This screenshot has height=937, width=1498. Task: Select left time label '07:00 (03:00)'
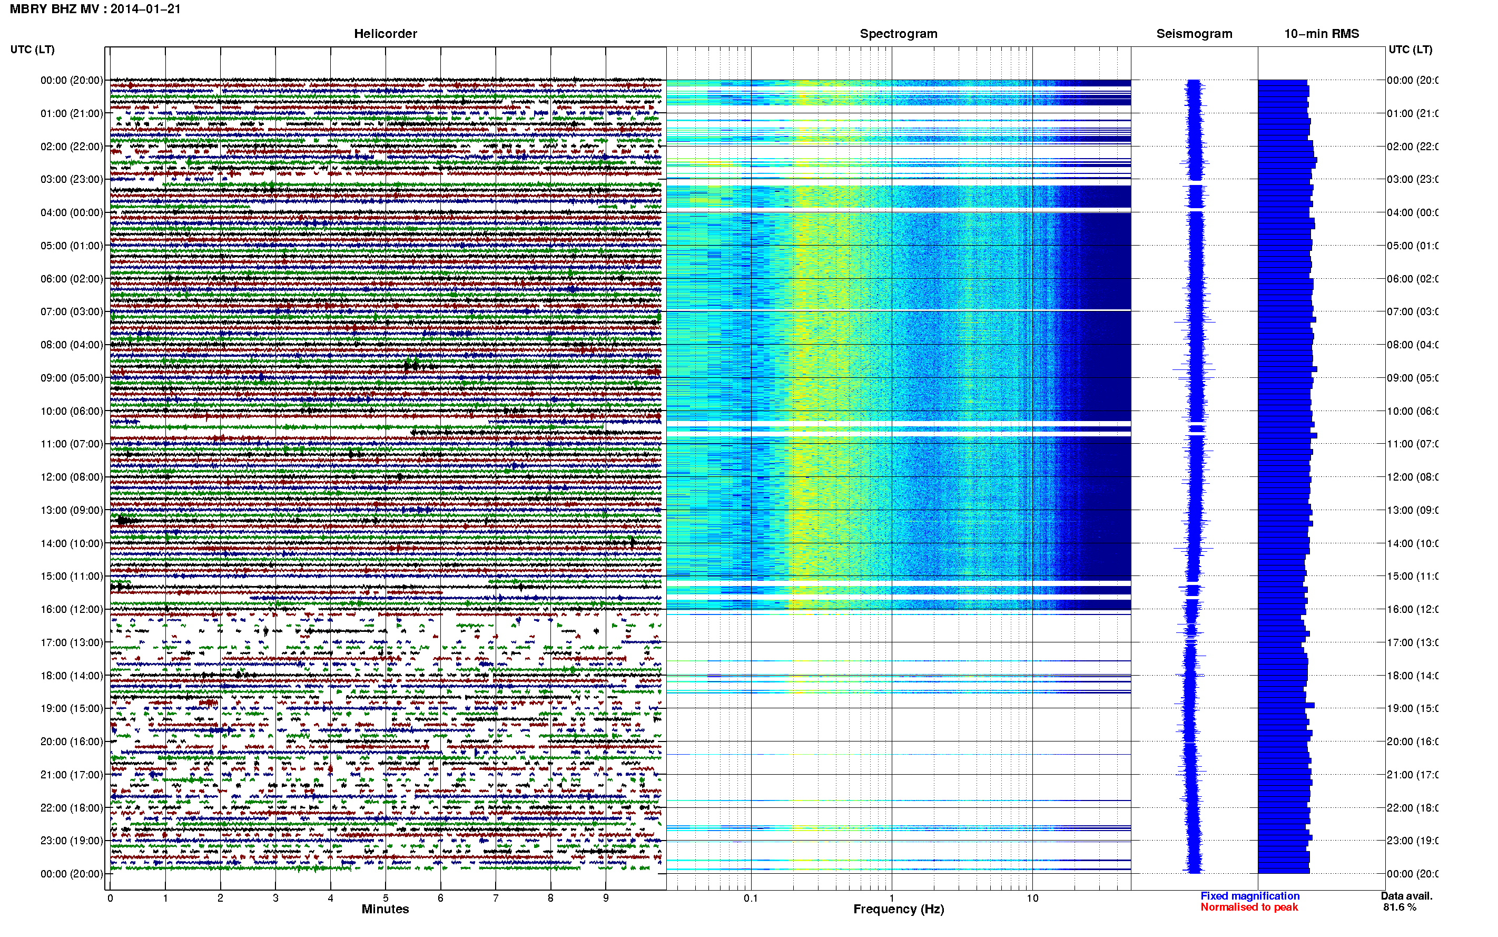(72, 311)
